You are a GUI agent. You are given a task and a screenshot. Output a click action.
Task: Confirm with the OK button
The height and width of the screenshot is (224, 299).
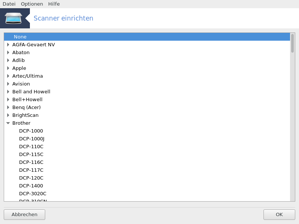[x=279, y=215]
